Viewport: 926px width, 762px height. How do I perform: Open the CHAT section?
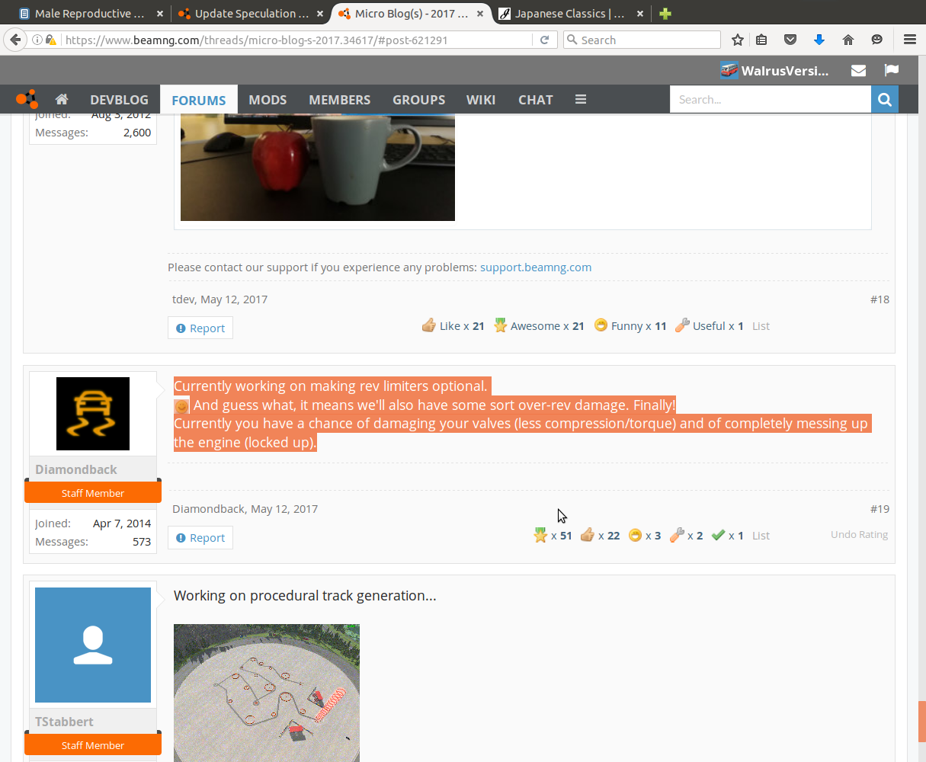tap(536, 99)
